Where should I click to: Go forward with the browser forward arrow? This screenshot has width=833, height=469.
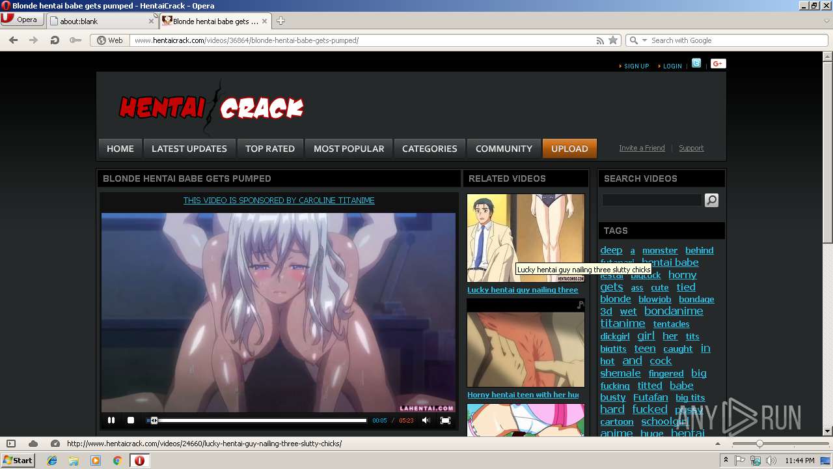pos(33,40)
